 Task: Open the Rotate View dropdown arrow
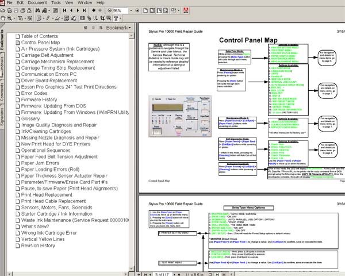pyautogui.click(x=178, y=10)
